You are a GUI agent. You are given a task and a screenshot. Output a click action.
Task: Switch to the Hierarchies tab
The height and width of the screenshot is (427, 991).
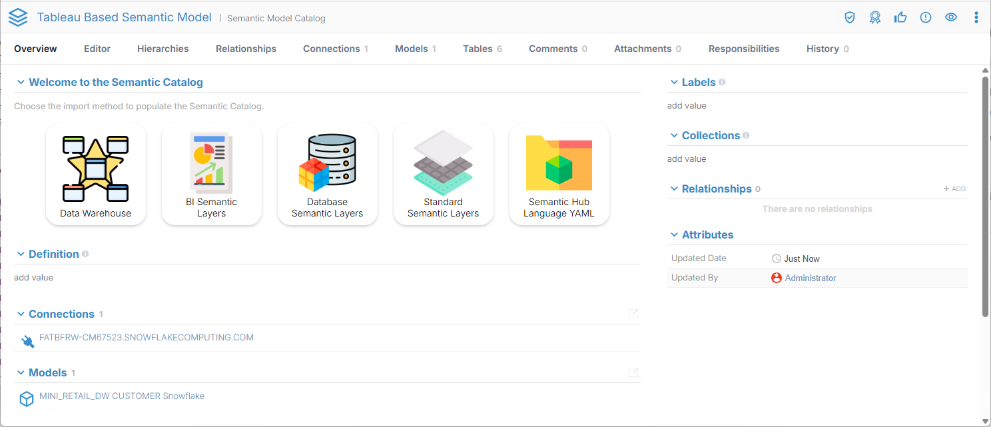pyautogui.click(x=163, y=49)
